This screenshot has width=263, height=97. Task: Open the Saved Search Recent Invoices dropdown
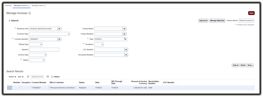[x=246, y=21]
